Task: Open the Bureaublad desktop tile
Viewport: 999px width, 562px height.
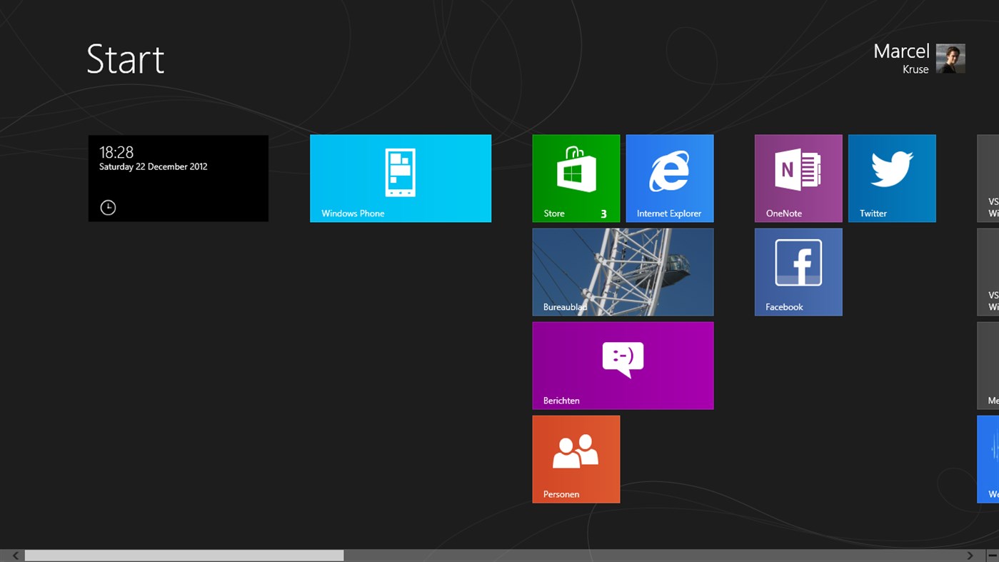Action: pos(622,271)
